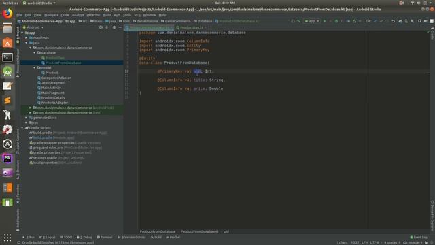Open the File menu
The height and width of the screenshot is (245, 435).
pos(19,15)
